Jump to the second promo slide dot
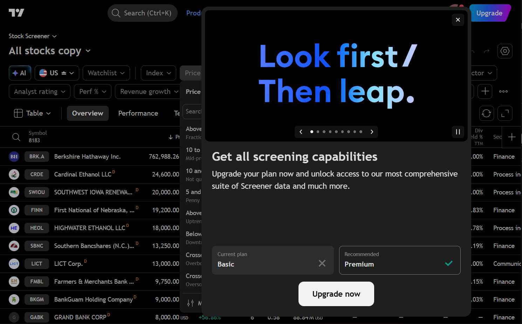Screen dimensions: 522x324 318,132
